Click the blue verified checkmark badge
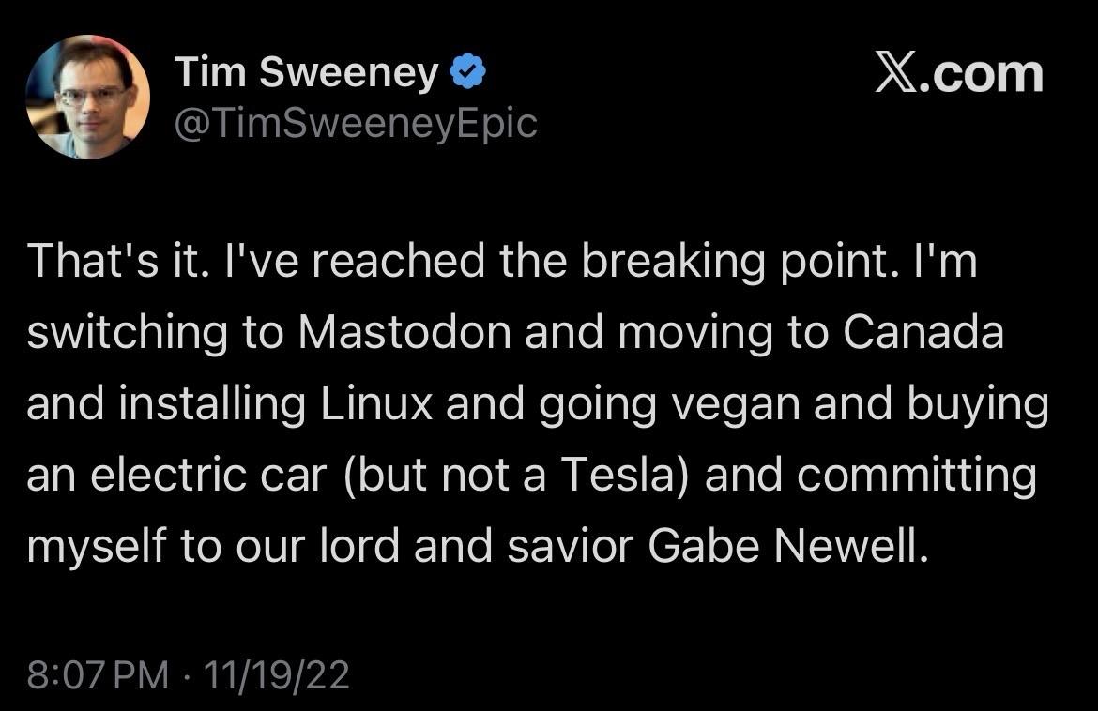Image resolution: width=1098 pixels, height=711 pixels. [x=466, y=72]
